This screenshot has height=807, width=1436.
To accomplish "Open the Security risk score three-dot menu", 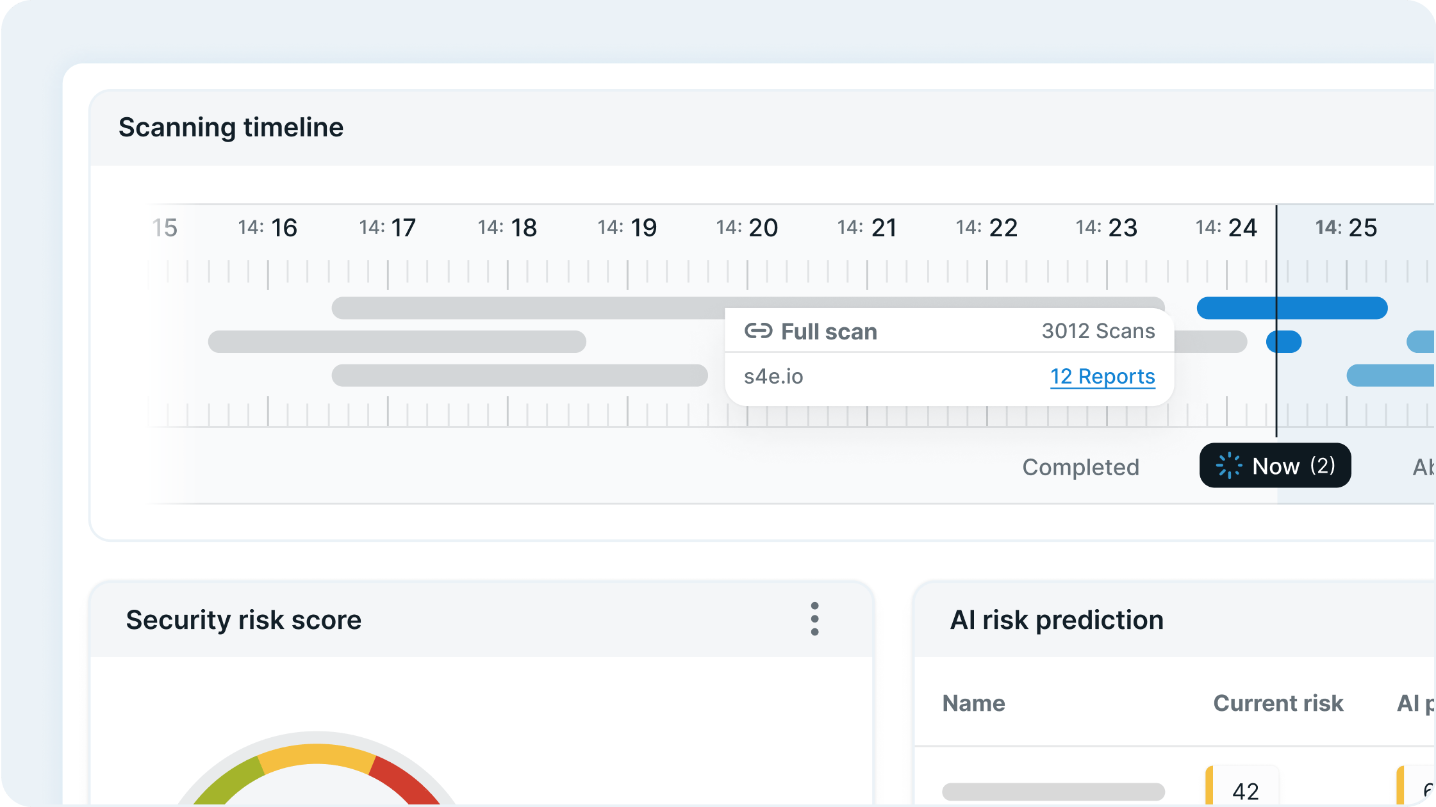I will [814, 619].
